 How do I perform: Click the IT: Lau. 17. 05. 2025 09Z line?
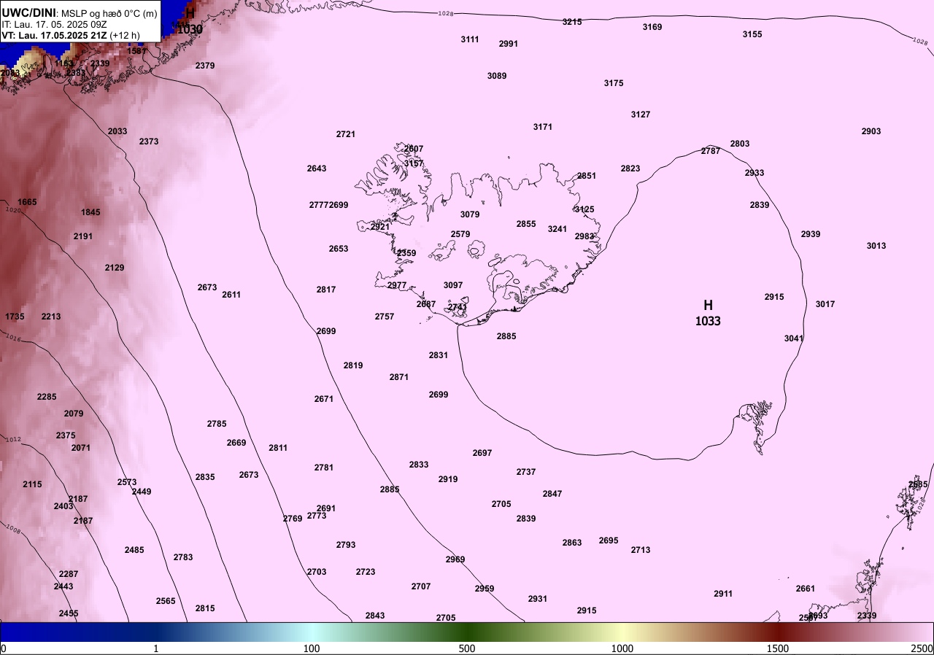[x=55, y=24]
